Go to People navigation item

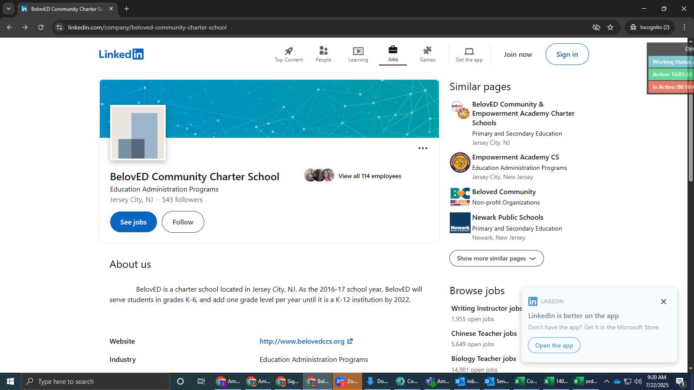[x=324, y=55]
